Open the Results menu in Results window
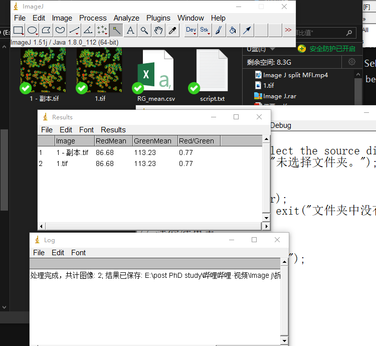This screenshot has height=346, width=376. pyautogui.click(x=113, y=129)
